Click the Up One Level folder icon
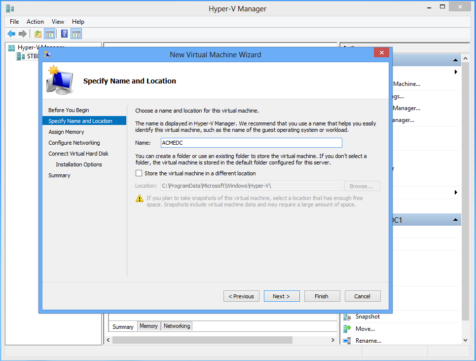The image size is (476, 361). [x=37, y=34]
